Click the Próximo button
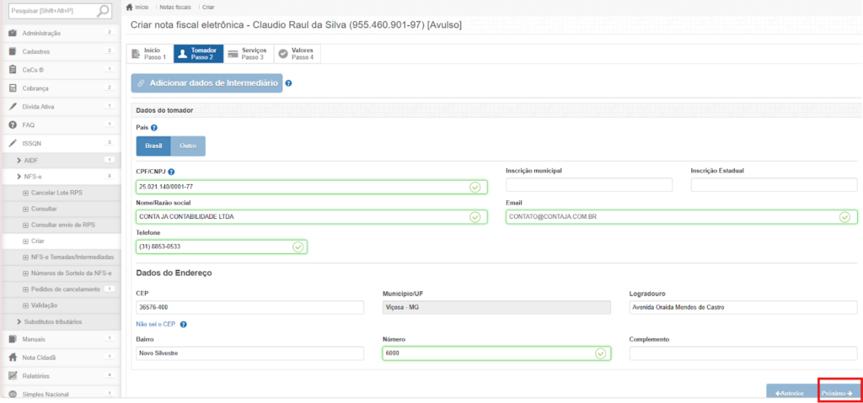The height and width of the screenshot is (403, 863). pos(838,392)
